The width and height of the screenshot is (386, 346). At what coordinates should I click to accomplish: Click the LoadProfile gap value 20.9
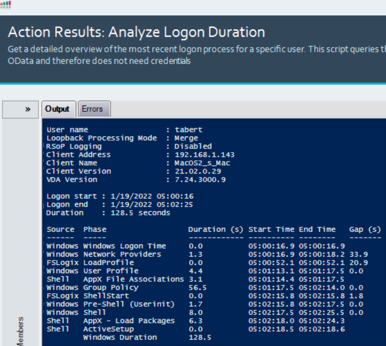pos(359,262)
